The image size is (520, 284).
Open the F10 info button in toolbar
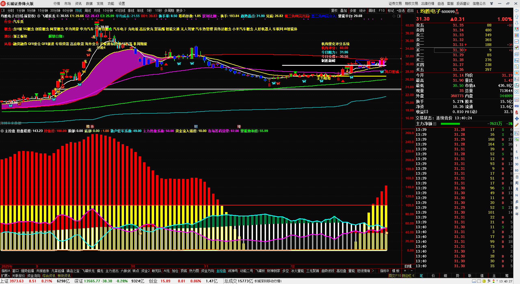(x=382, y=11)
